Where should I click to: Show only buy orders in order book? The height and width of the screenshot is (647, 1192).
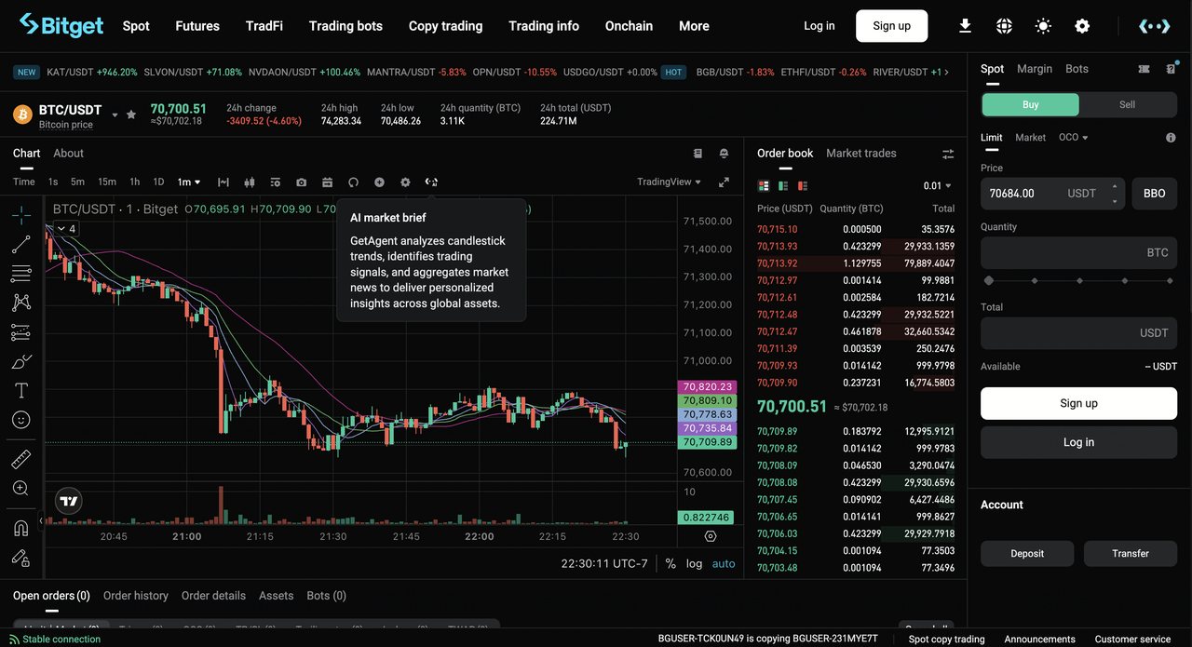tap(783, 186)
